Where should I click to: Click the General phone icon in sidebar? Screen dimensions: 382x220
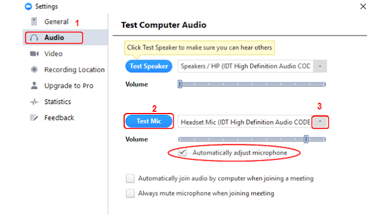point(34,22)
